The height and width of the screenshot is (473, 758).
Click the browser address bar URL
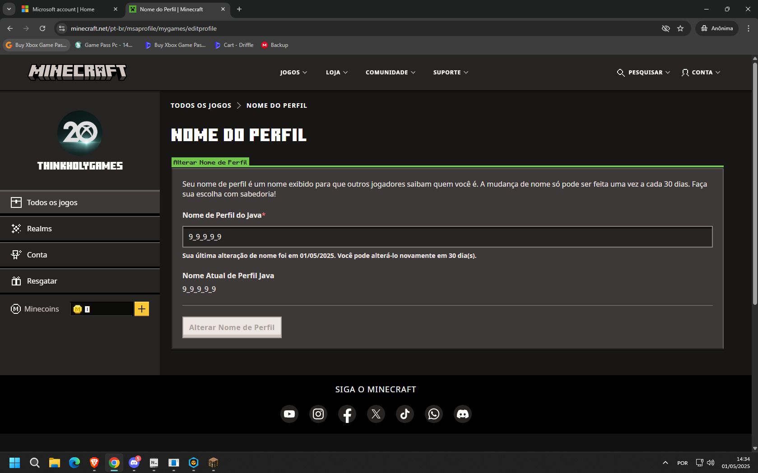pos(144,28)
